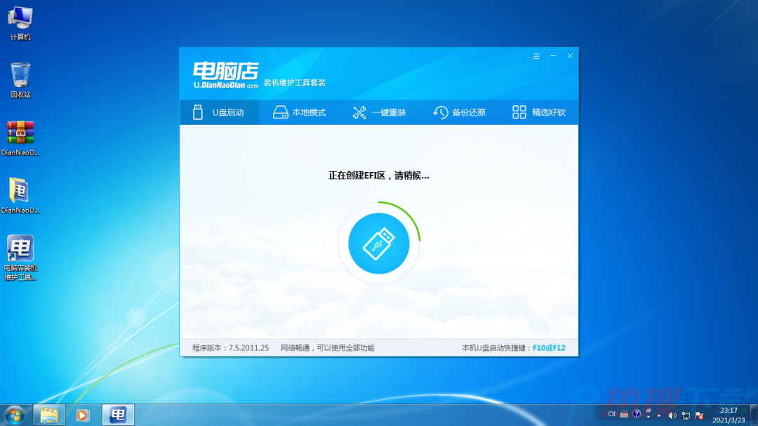Click the 装机维护工具套装 subtitle text

tap(294, 83)
